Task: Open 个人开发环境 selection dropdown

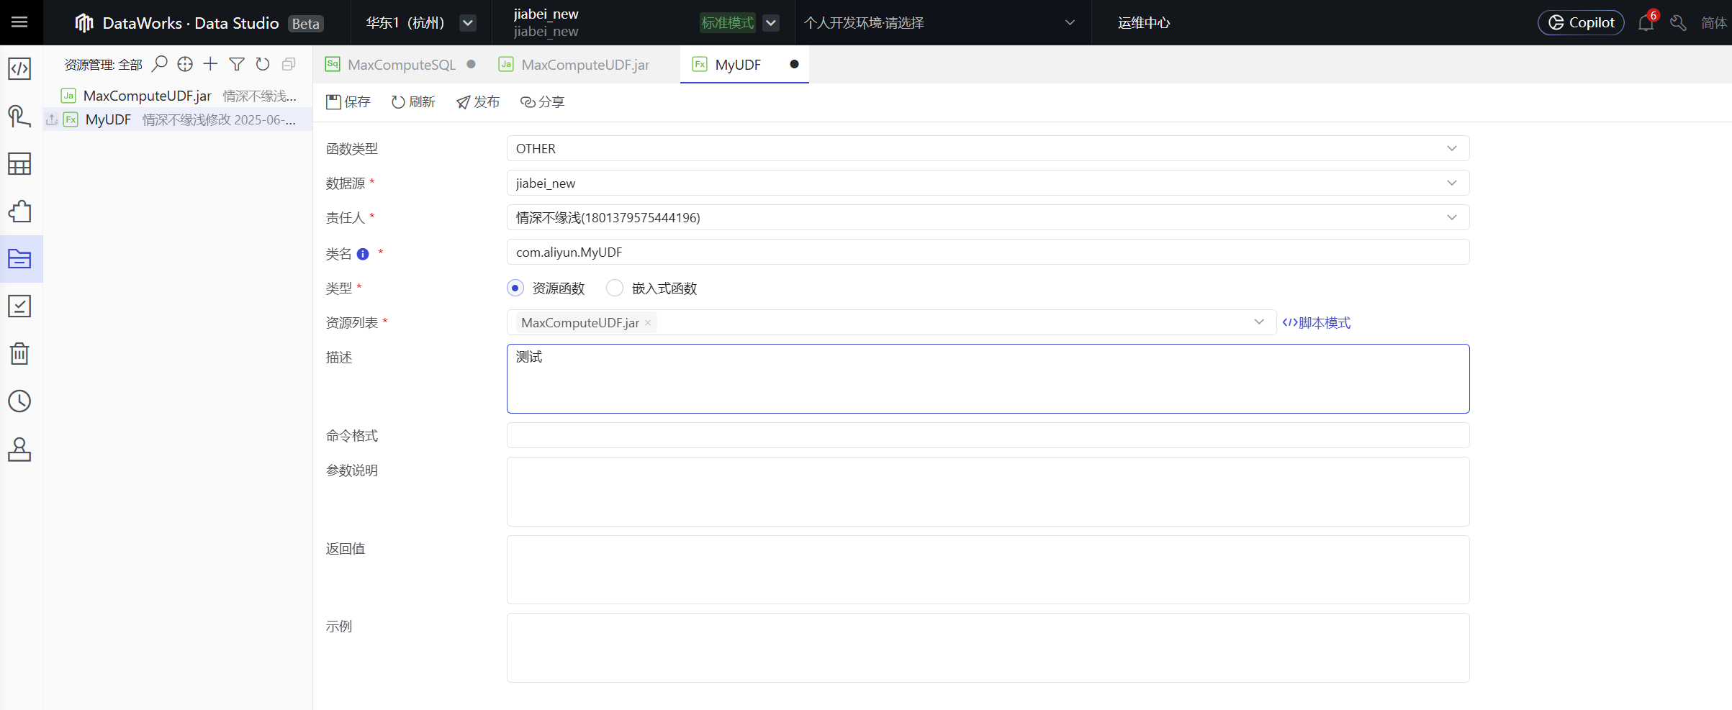Action: pos(939,23)
